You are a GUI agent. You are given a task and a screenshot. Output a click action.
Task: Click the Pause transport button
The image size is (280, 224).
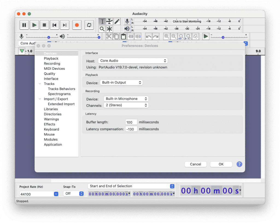click(24, 25)
